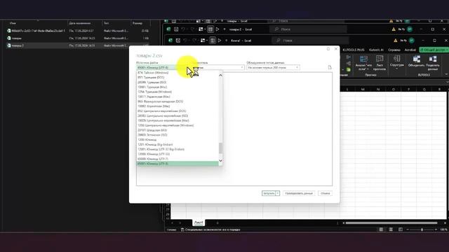Viewport: 449px width, 252px height.
Task: Switch to Page Layout view in status bar
Action: coord(391,230)
